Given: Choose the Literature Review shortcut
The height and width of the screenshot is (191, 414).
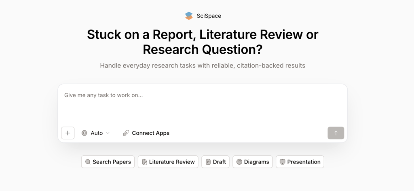Looking at the screenshot, I should pyautogui.click(x=172, y=162).
